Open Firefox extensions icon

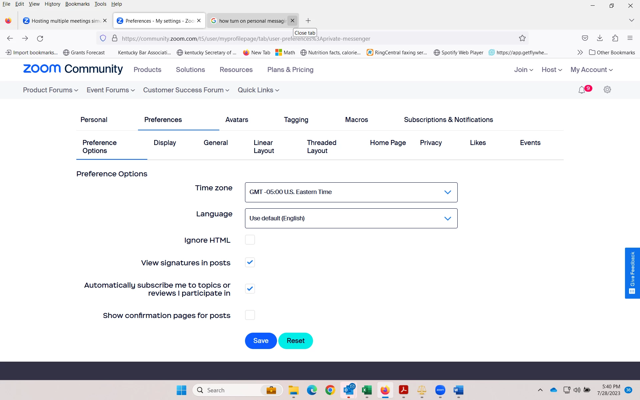(615, 38)
